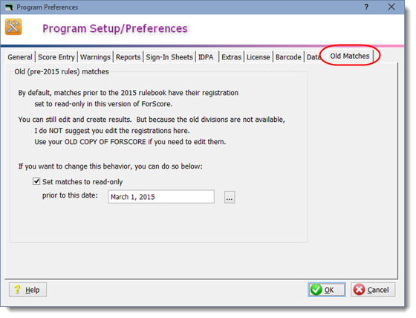Select the Old Matches tab
416x318 pixels.
pyautogui.click(x=350, y=56)
